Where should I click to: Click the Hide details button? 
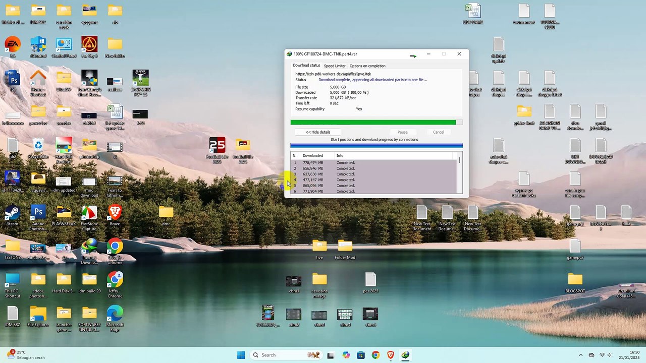pyautogui.click(x=318, y=132)
